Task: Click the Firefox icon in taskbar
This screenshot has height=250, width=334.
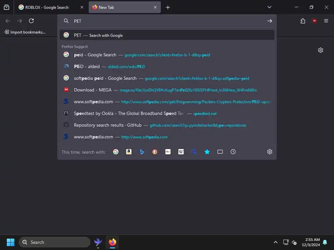Action: [x=113, y=242]
